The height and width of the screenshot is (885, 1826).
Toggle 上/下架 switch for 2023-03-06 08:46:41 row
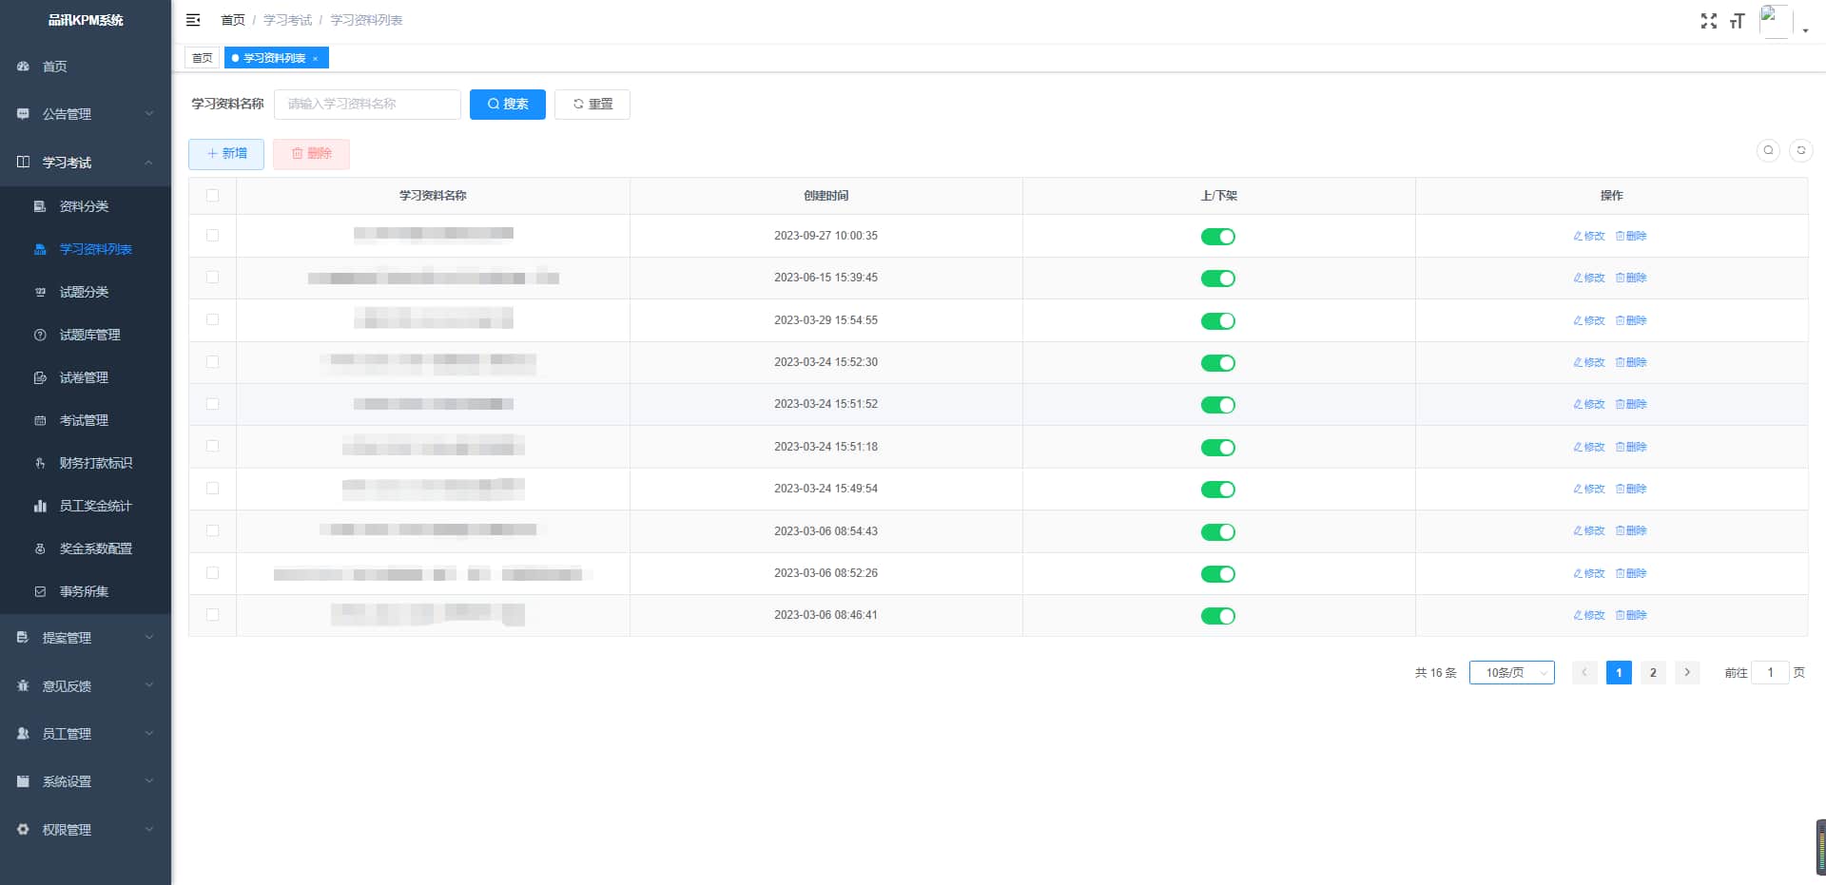(x=1218, y=616)
